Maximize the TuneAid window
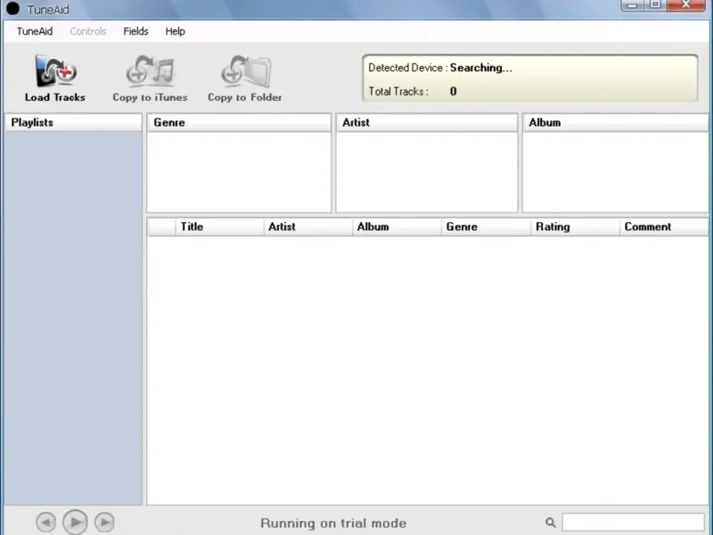The width and height of the screenshot is (713, 535). click(655, 5)
